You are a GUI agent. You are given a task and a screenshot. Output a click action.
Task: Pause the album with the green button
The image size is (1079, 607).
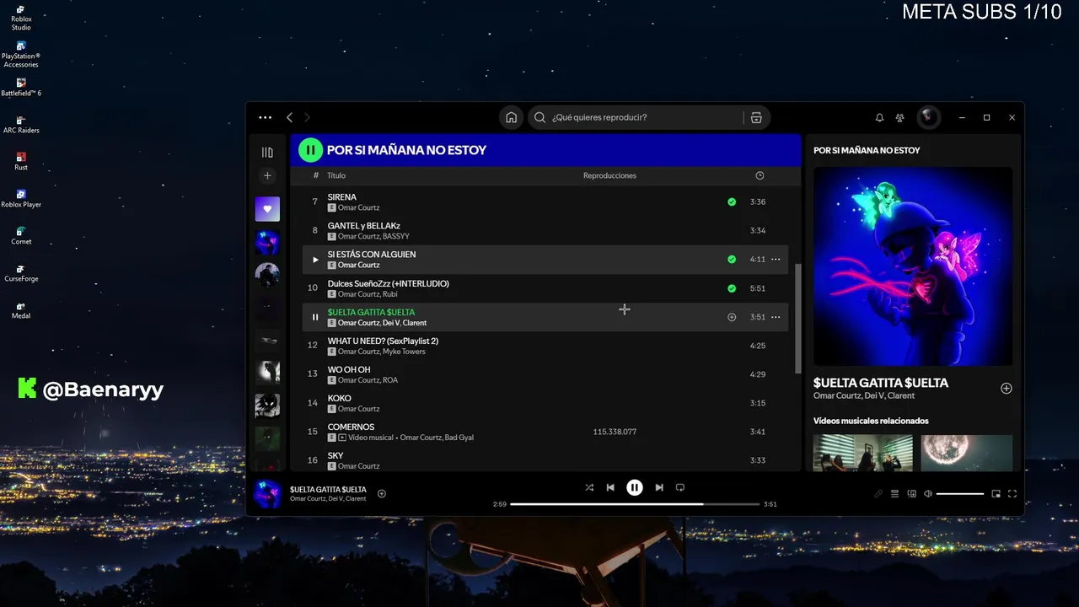310,150
